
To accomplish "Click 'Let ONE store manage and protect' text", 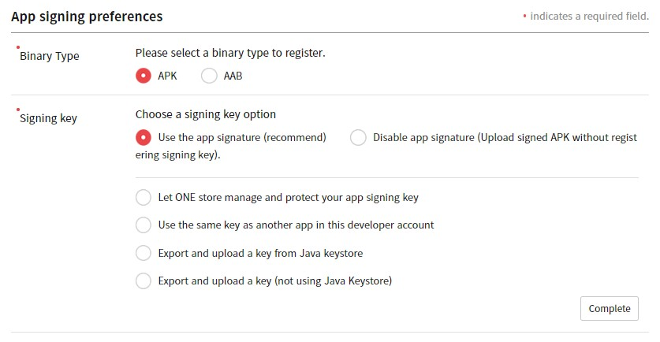I will (x=288, y=197).
